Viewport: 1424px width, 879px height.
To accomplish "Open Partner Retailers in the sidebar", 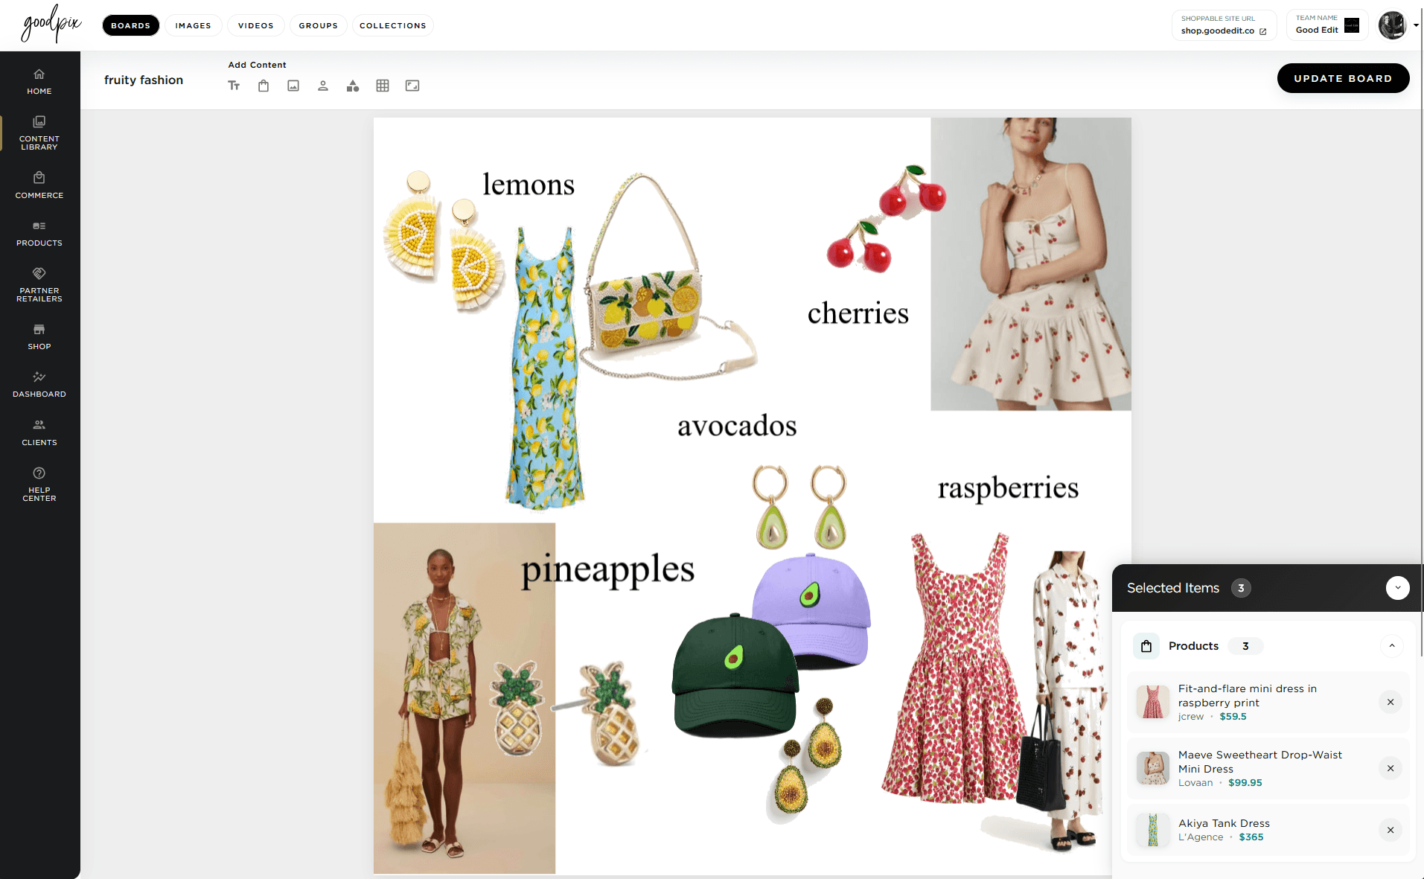I will pos(39,284).
